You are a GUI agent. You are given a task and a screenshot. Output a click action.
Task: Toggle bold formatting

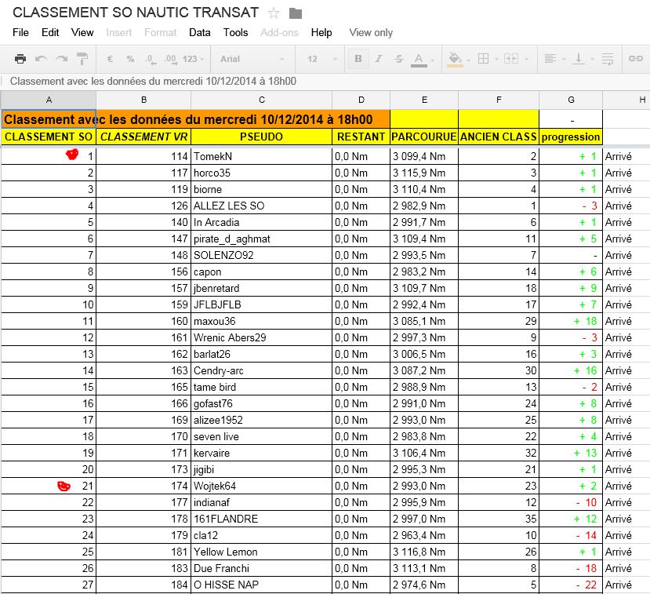(359, 59)
